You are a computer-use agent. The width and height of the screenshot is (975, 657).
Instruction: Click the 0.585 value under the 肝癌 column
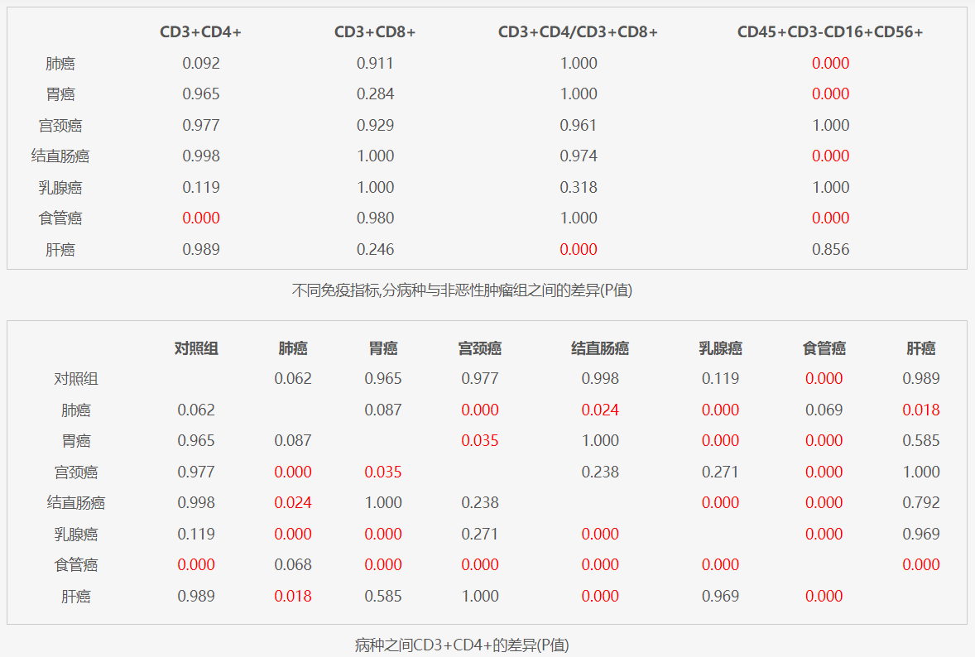coord(921,441)
